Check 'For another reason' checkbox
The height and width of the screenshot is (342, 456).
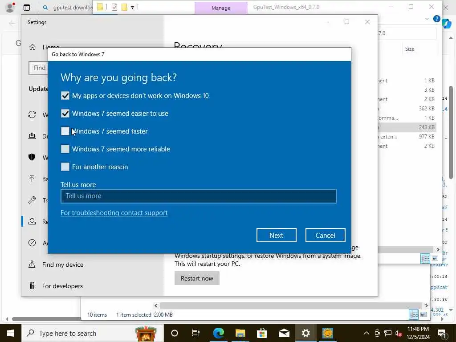(x=65, y=167)
